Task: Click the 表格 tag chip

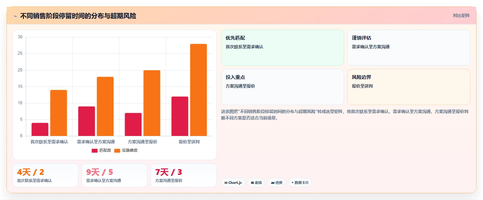Action: [256, 183]
